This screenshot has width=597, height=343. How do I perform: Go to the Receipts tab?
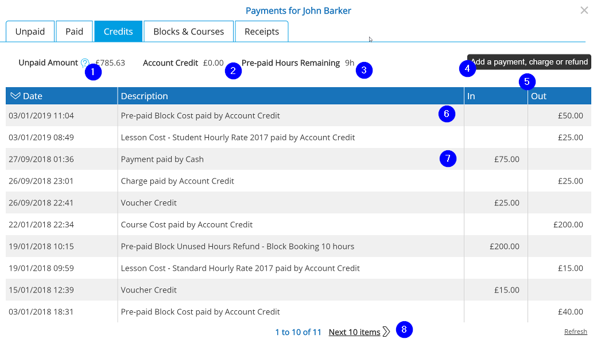(262, 32)
